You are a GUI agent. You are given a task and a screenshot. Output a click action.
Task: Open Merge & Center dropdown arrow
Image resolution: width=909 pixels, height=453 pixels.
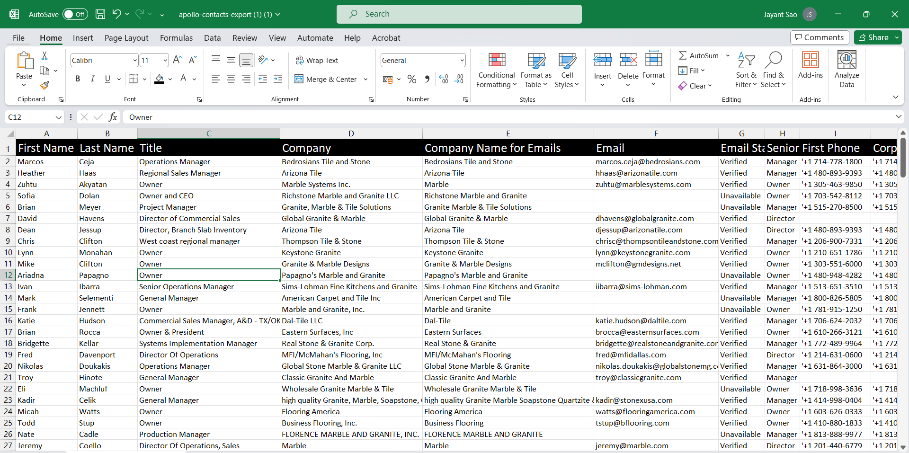(x=365, y=79)
